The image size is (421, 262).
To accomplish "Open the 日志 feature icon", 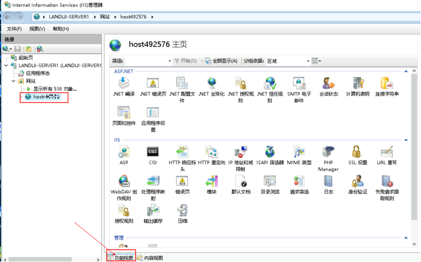I will [x=329, y=184].
